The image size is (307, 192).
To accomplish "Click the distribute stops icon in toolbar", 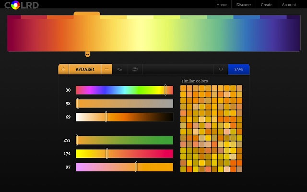I will (135, 69).
